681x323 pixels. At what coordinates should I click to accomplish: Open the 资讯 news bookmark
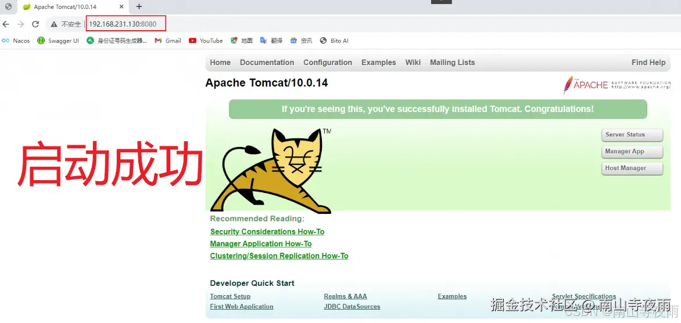[x=301, y=41]
